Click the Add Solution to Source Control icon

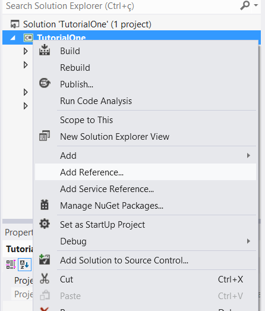pyautogui.click(x=45, y=260)
